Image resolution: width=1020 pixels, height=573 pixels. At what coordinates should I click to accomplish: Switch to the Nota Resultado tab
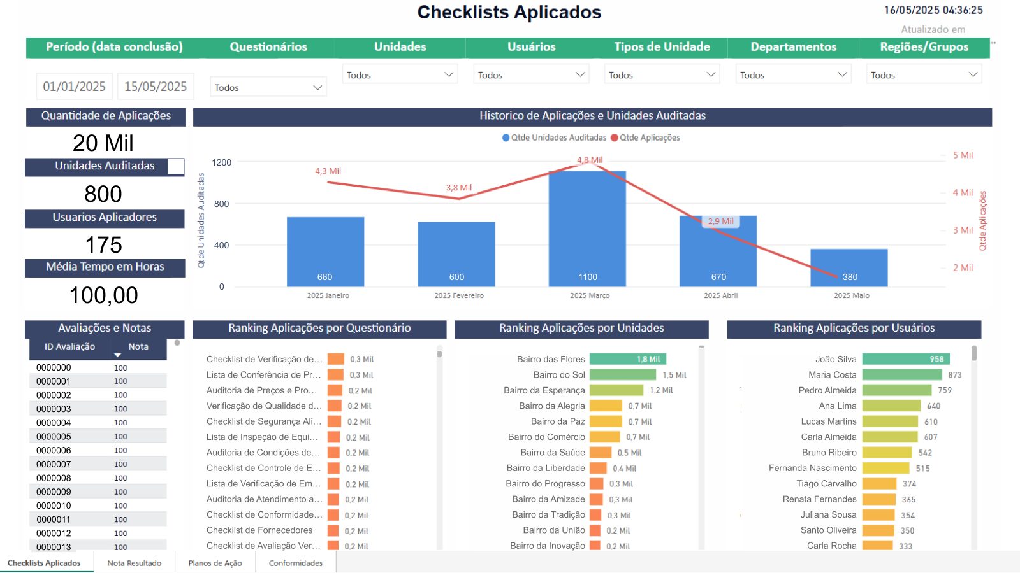pos(135,563)
